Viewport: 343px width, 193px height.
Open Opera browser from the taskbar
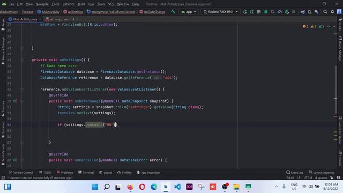142,187
